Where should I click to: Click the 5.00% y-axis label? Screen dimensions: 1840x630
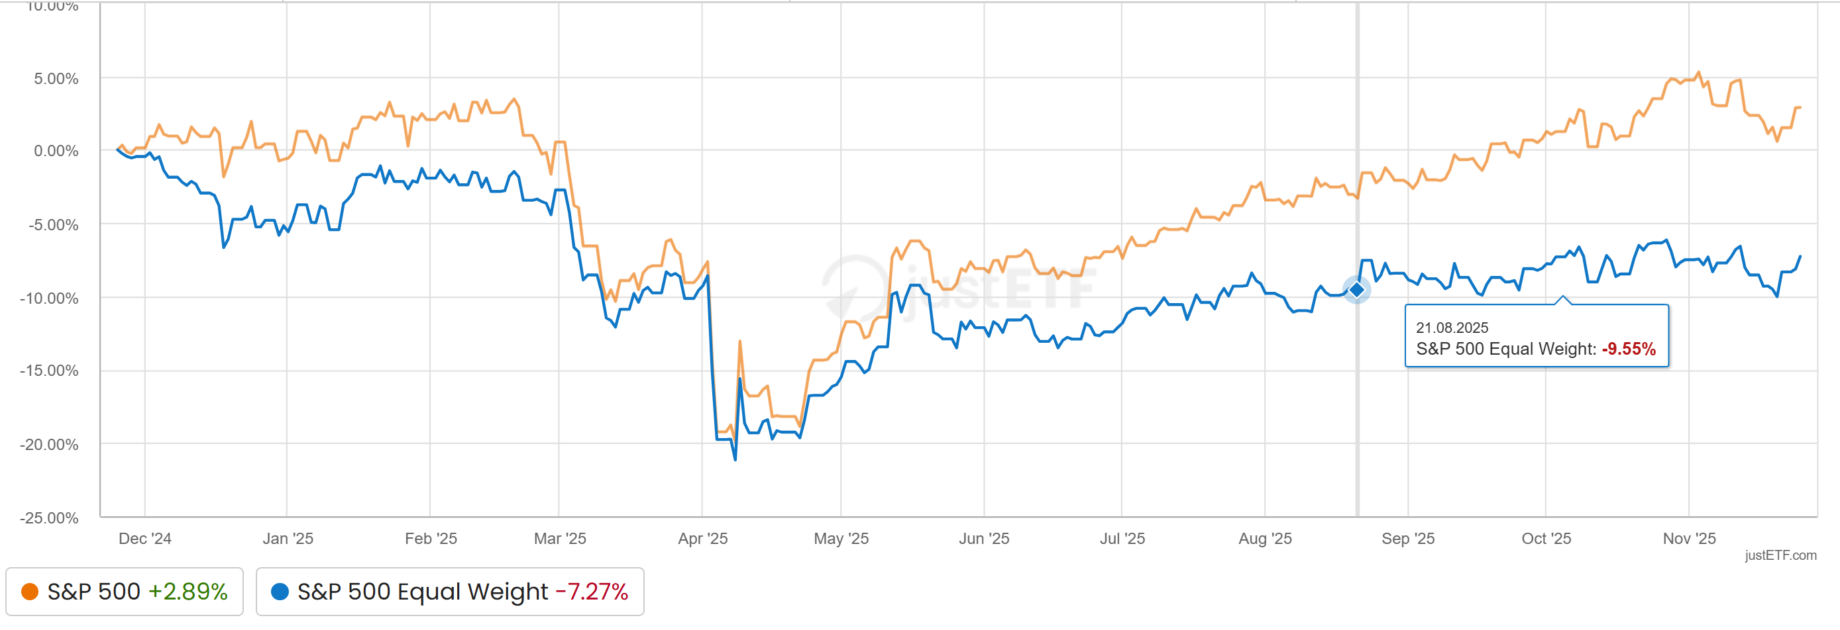[x=56, y=79]
